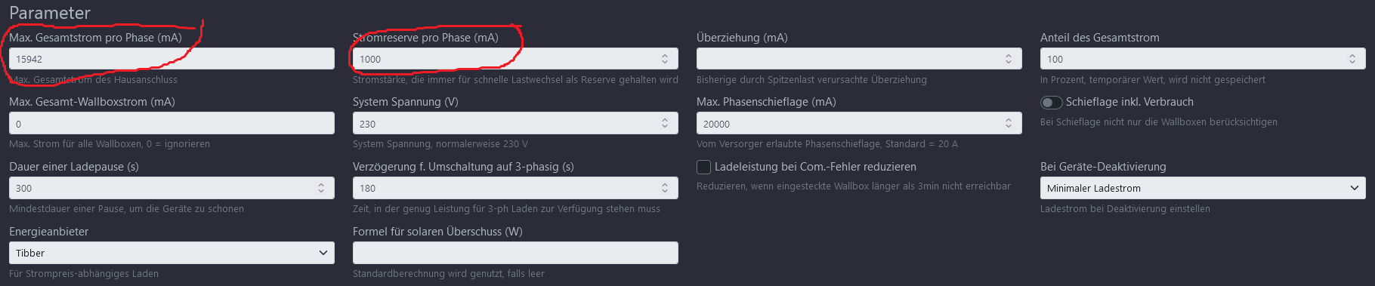Open the Energieanbieter dropdown showing Tibber

(x=171, y=253)
